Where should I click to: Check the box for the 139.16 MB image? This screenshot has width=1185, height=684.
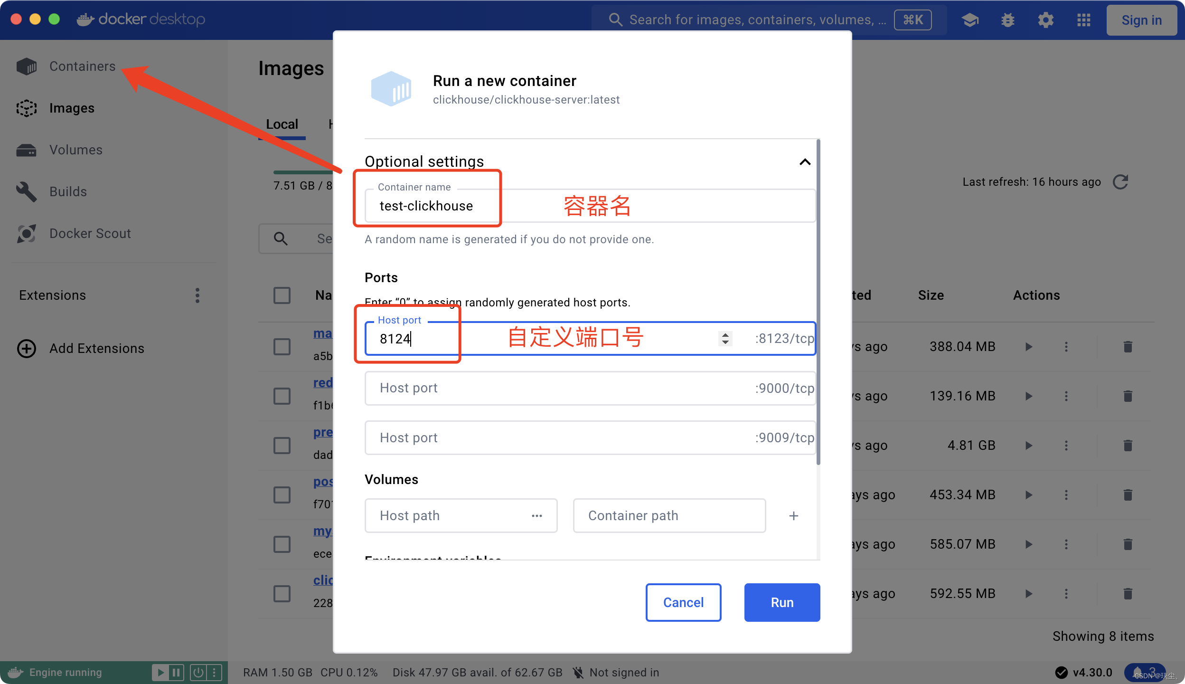(x=282, y=396)
